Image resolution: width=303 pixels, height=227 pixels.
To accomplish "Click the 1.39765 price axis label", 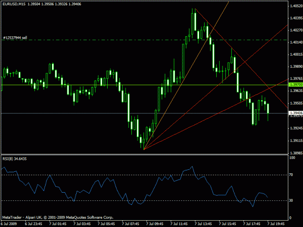I will pos(296,78).
